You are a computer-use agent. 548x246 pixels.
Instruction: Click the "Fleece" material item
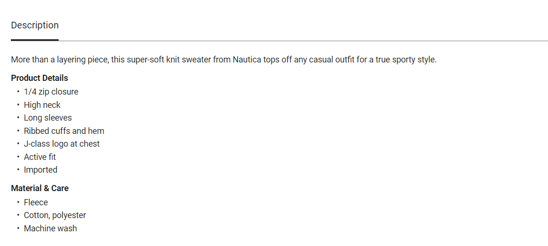point(36,202)
